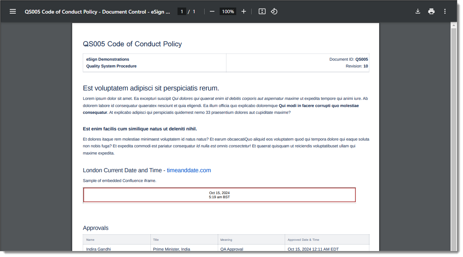Click the Name column header in Approvals
The width and height of the screenshot is (463, 257).
[90, 240]
